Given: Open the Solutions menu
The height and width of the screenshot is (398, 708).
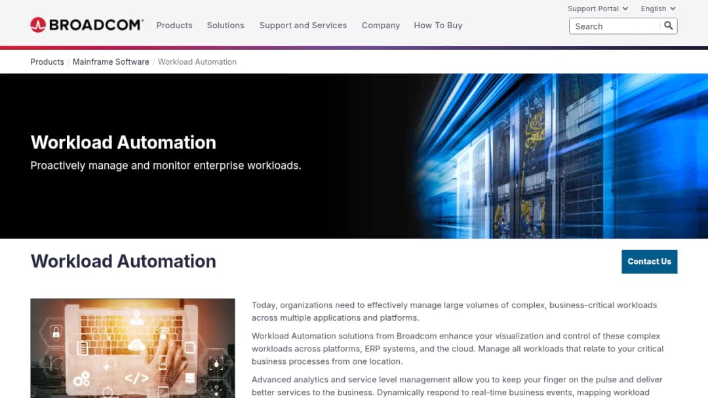Looking at the screenshot, I should [x=226, y=26].
